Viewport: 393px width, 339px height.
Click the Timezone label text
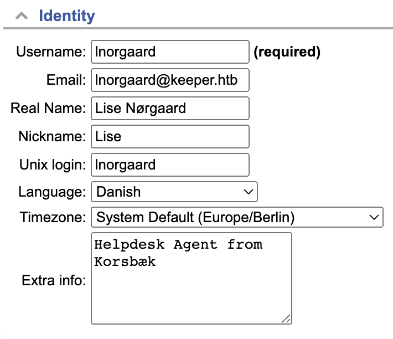[x=53, y=217]
